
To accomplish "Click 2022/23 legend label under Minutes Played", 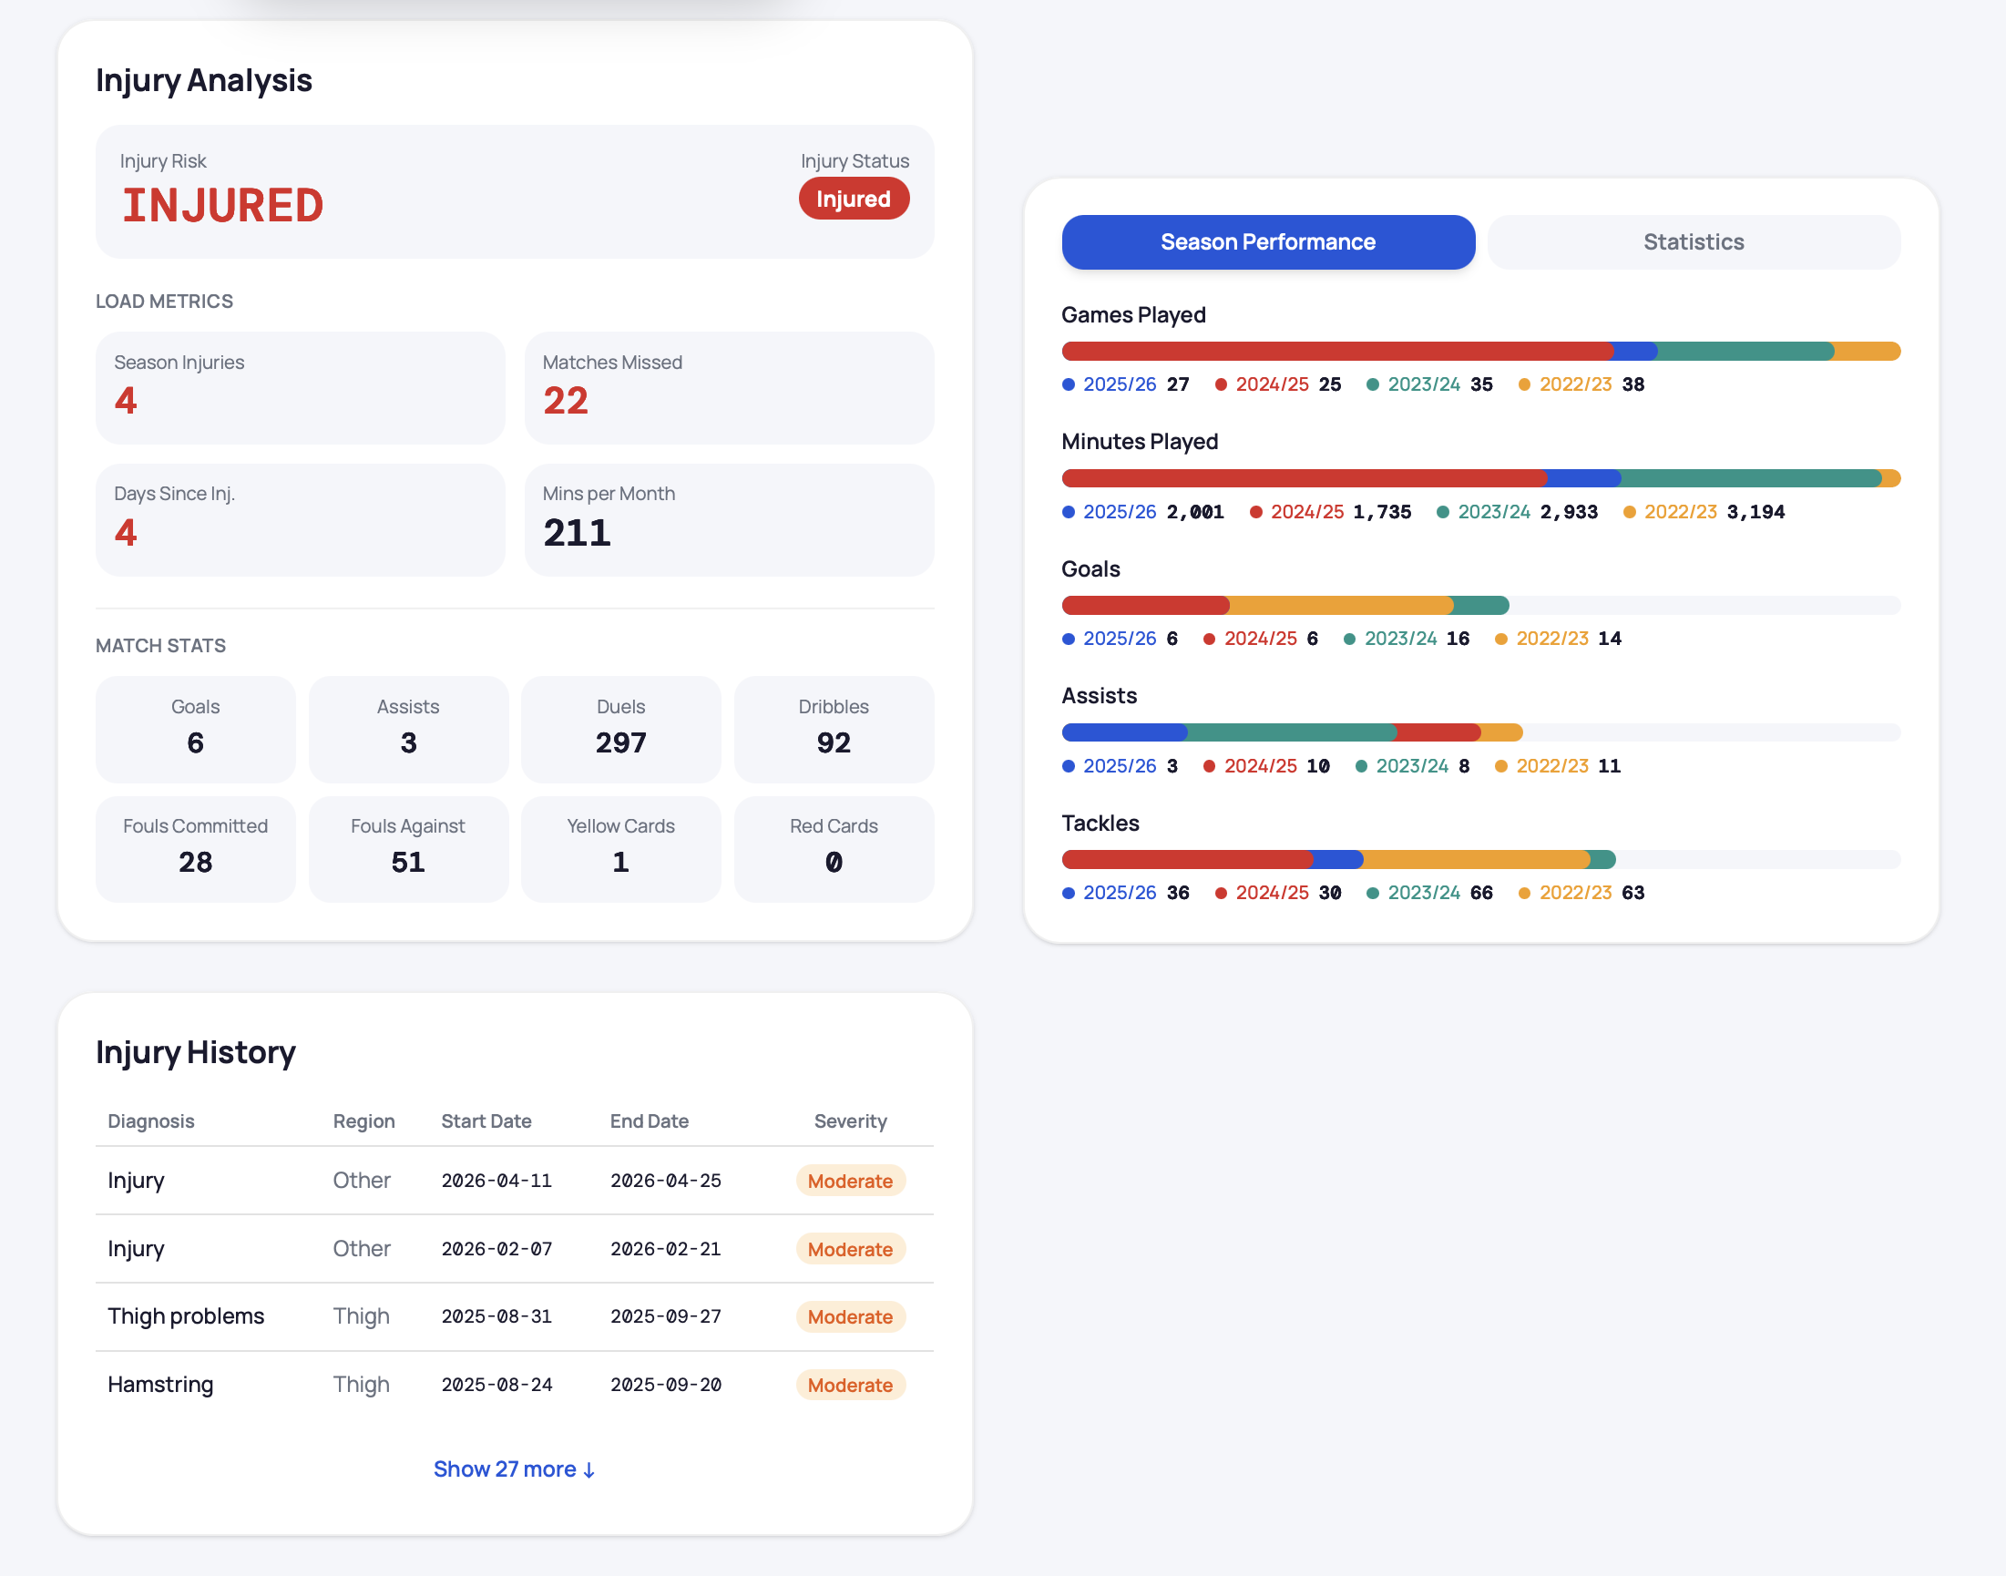I will point(1680,512).
